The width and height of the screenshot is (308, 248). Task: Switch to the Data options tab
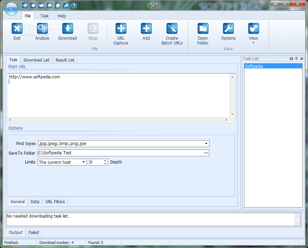35,201
